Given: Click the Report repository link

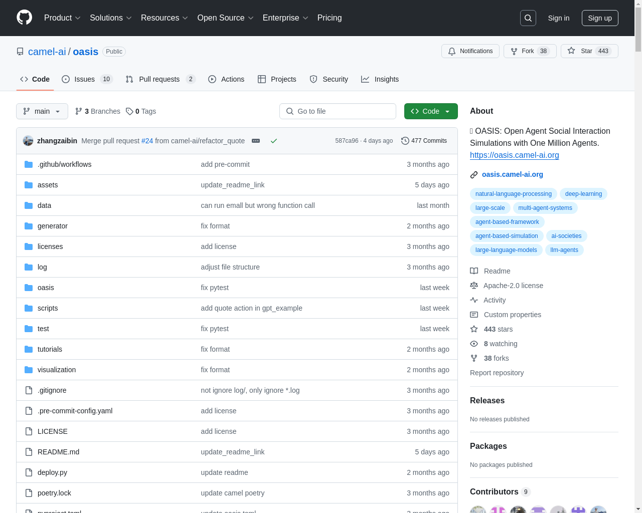Looking at the screenshot, I should [x=497, y=373].
